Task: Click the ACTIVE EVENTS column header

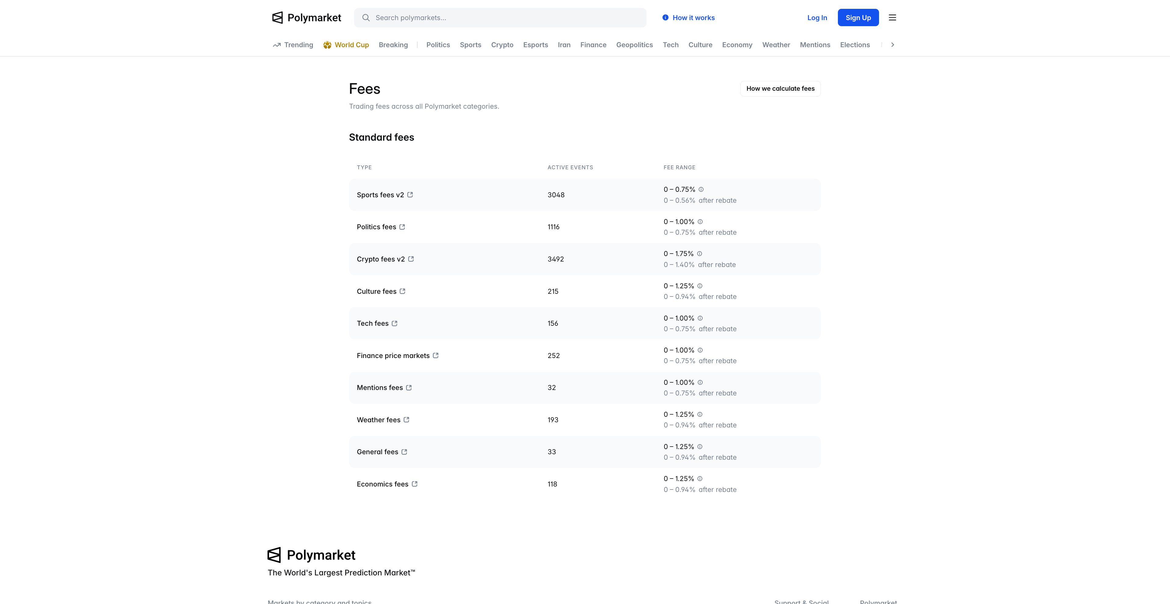Action: point(570,167)
